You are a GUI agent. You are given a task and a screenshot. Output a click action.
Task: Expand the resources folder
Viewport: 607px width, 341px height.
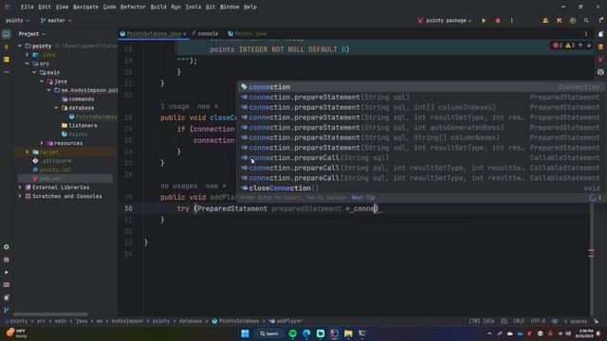coord(42,143)
